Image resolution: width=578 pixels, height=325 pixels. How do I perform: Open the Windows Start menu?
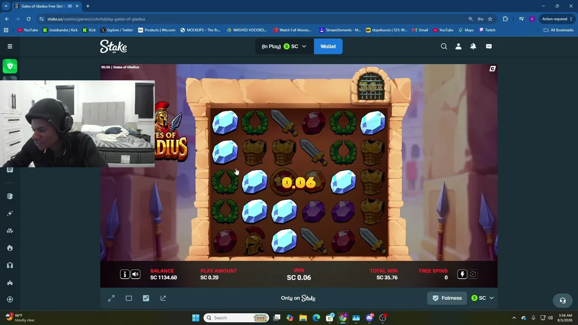click(196, 318)
